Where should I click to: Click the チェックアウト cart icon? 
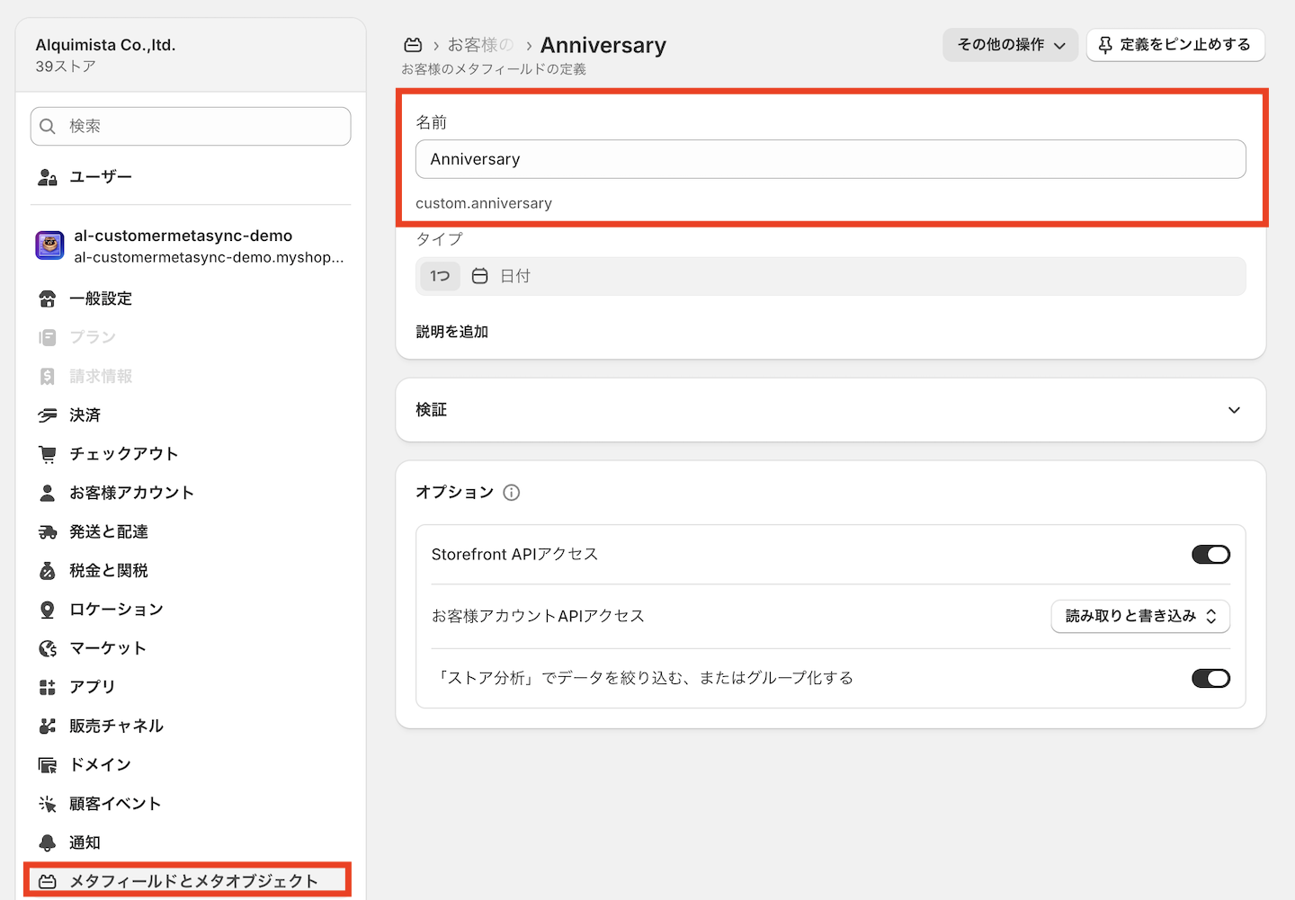pyautogui.click(x=48, y=454)
